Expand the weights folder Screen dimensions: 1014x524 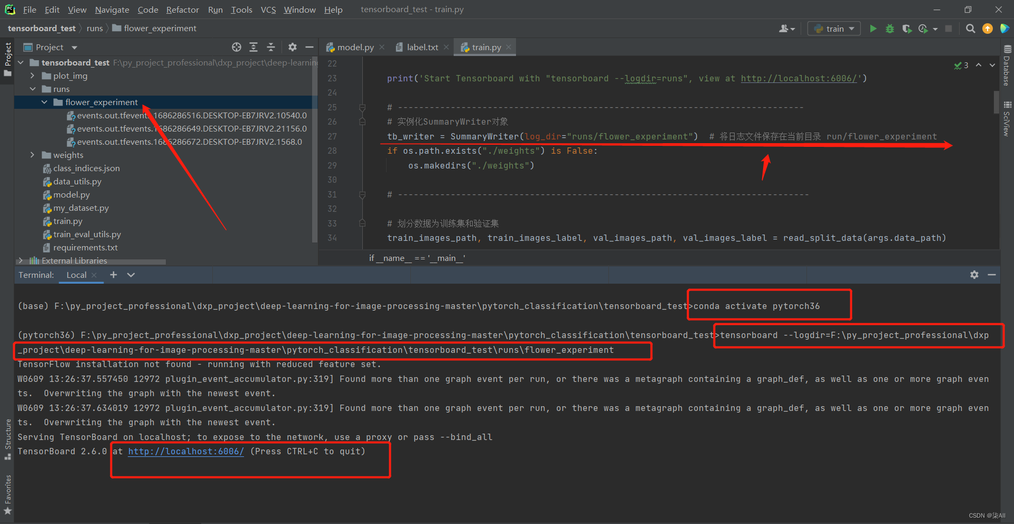point(32,155)
